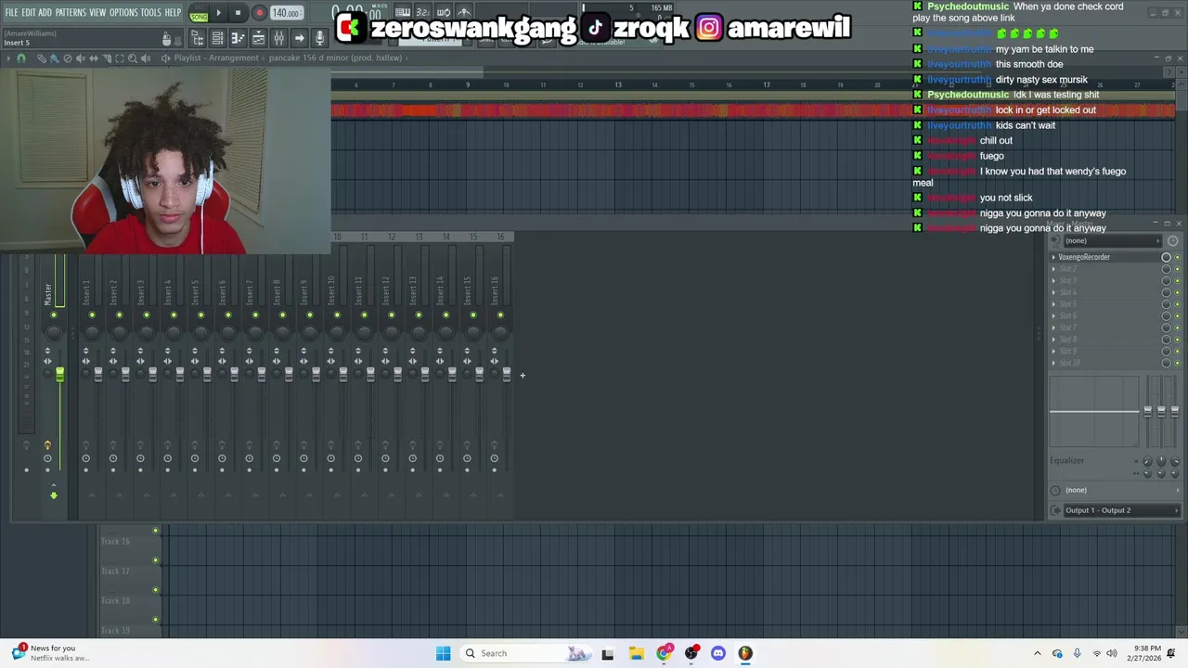Click the microphone recording icon
The height and width of the screenshot is (668, 1188).
coord(319,38)
